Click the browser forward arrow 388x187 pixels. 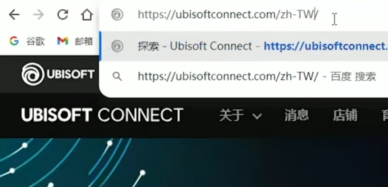pos(38,15)
